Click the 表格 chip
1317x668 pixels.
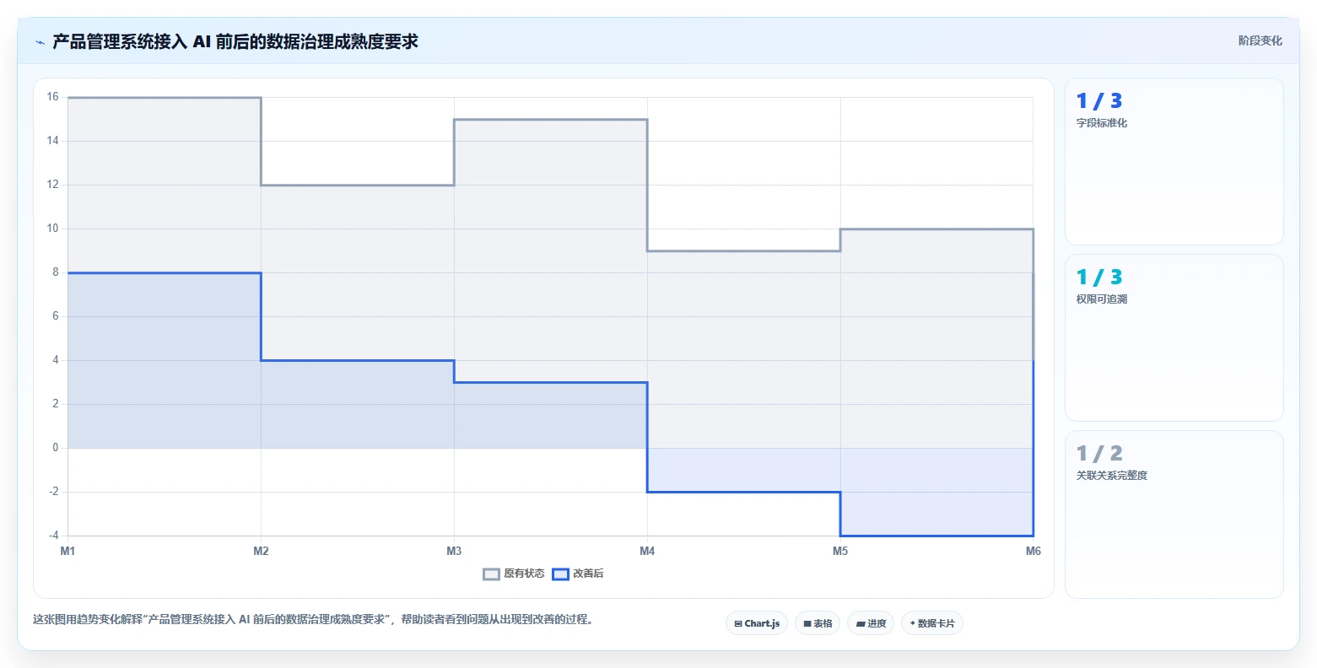click(818, 623)
